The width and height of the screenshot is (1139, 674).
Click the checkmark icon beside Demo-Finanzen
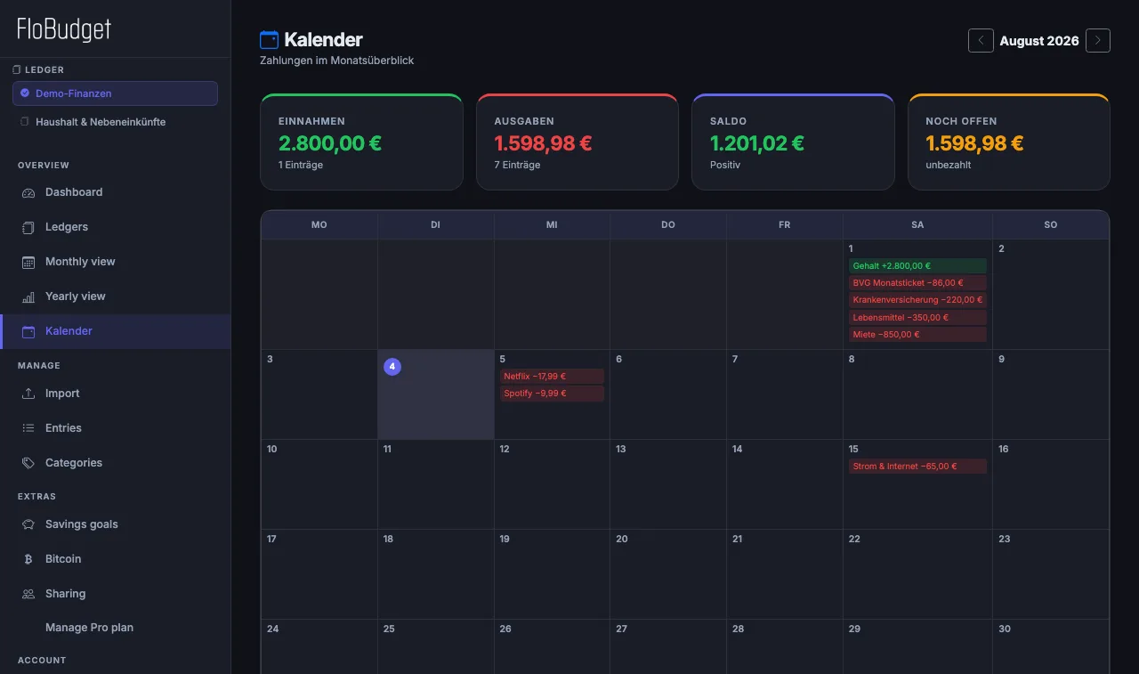tap(25, 93)
